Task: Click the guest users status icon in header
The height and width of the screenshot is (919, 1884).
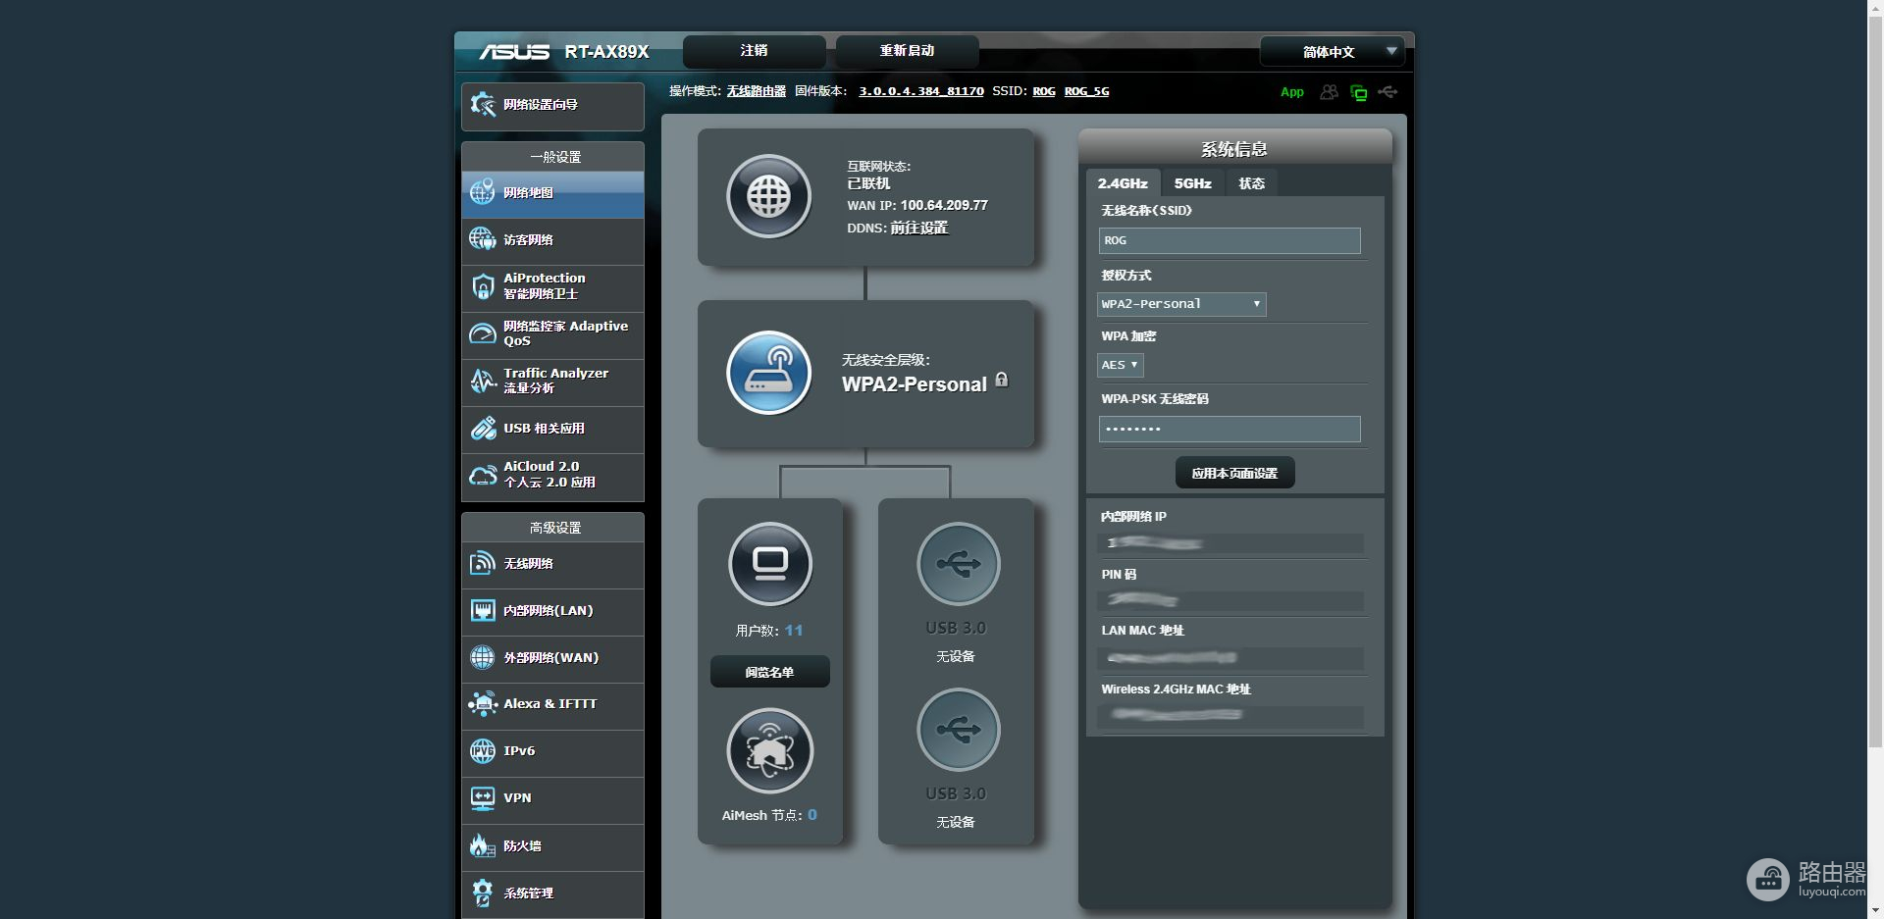Action: pos(1329,92)
